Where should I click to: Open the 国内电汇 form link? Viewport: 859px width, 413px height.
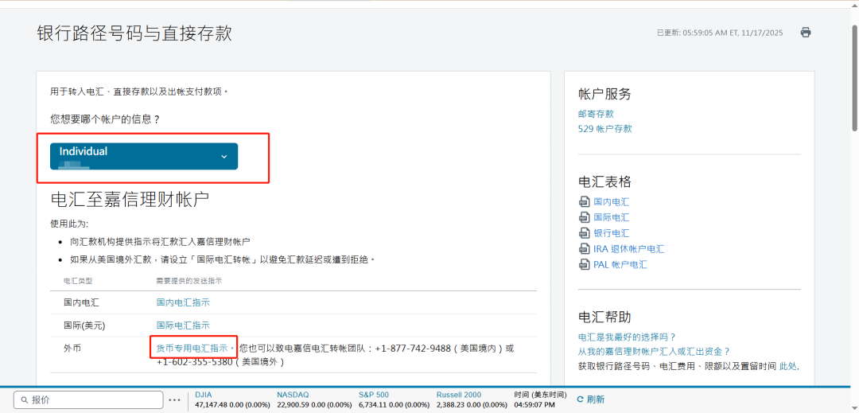[x=612, y=202]
